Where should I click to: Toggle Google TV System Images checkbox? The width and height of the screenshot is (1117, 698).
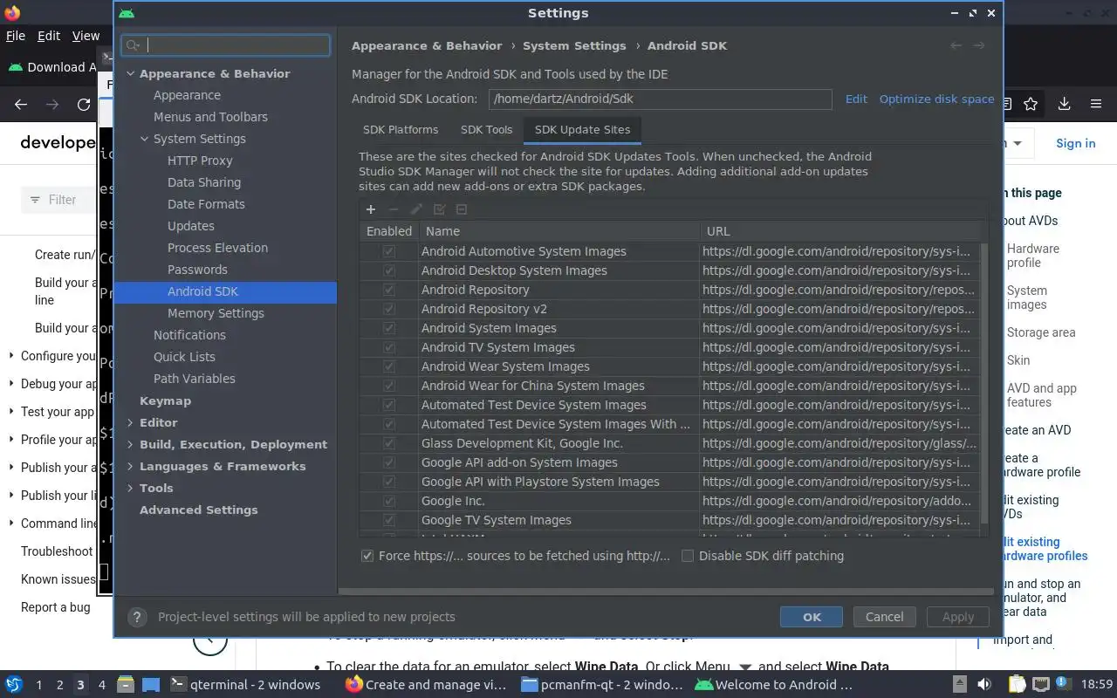tap(389, 520)
